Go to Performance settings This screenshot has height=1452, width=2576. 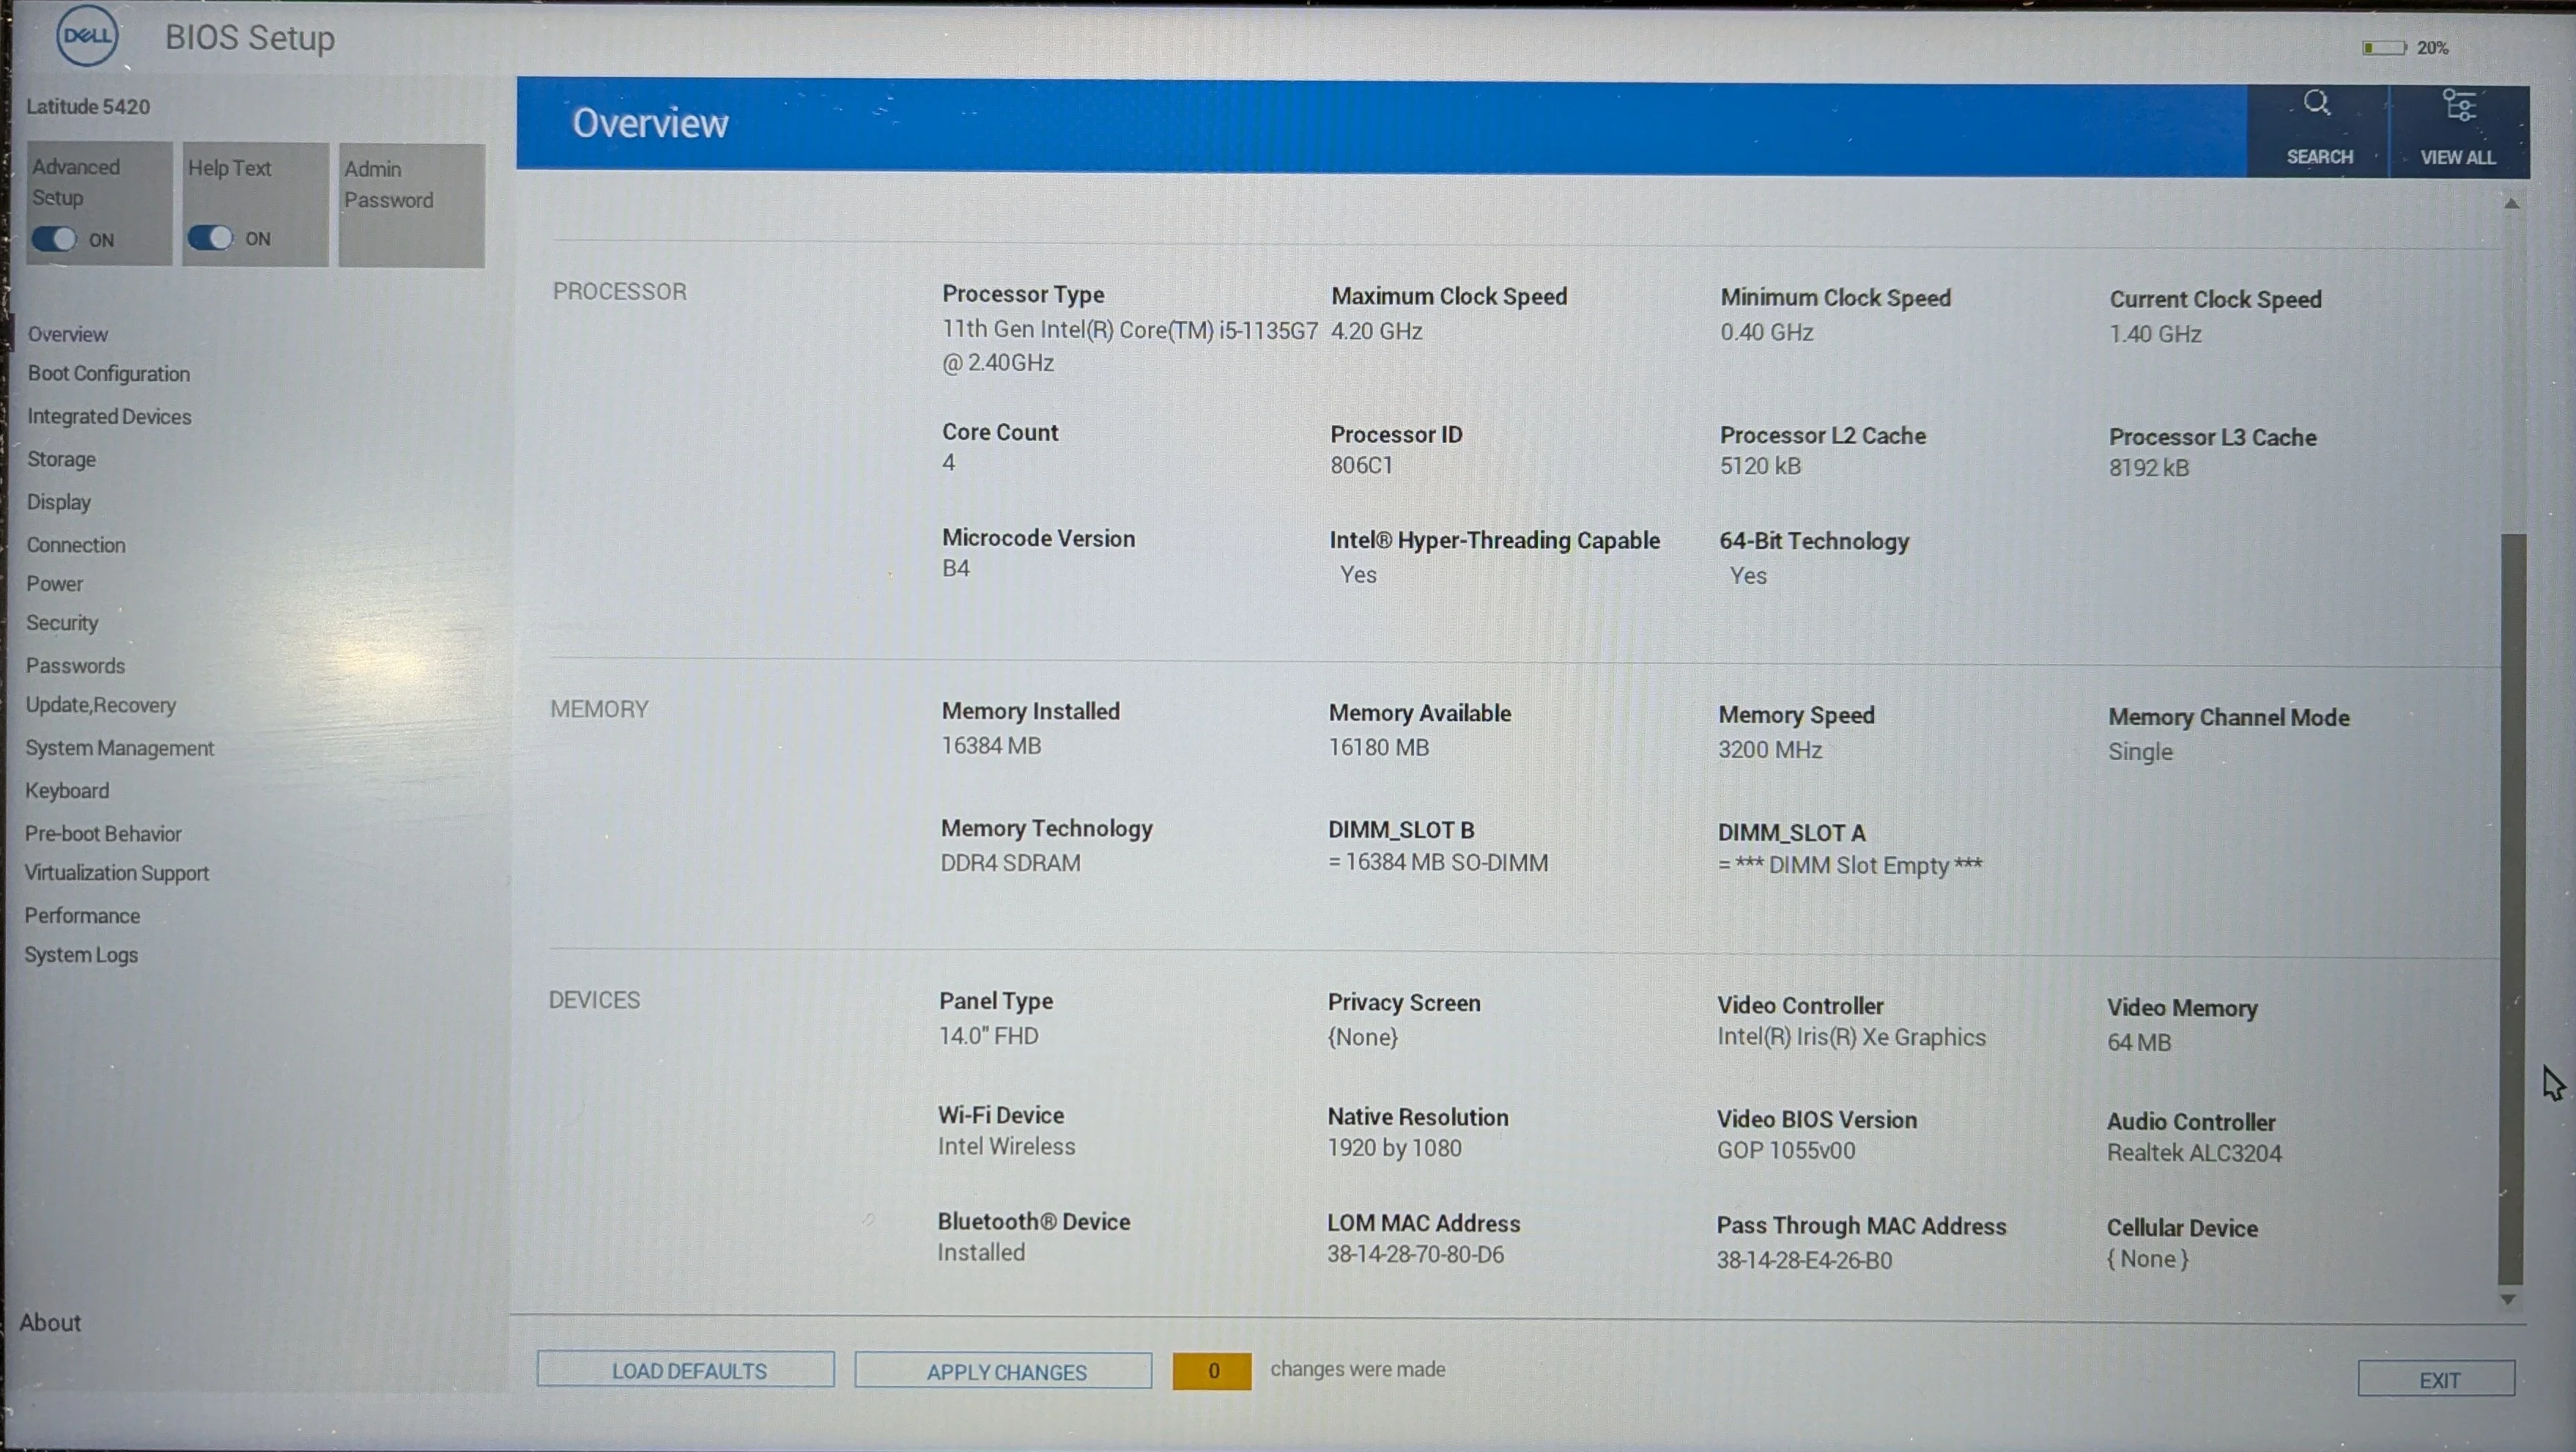click(82, 915)
